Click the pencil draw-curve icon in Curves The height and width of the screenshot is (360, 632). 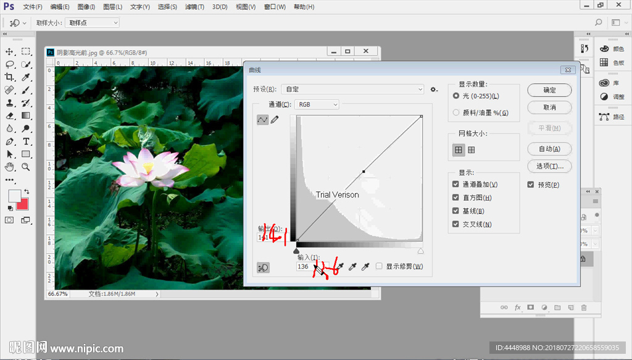coord(275,120)
